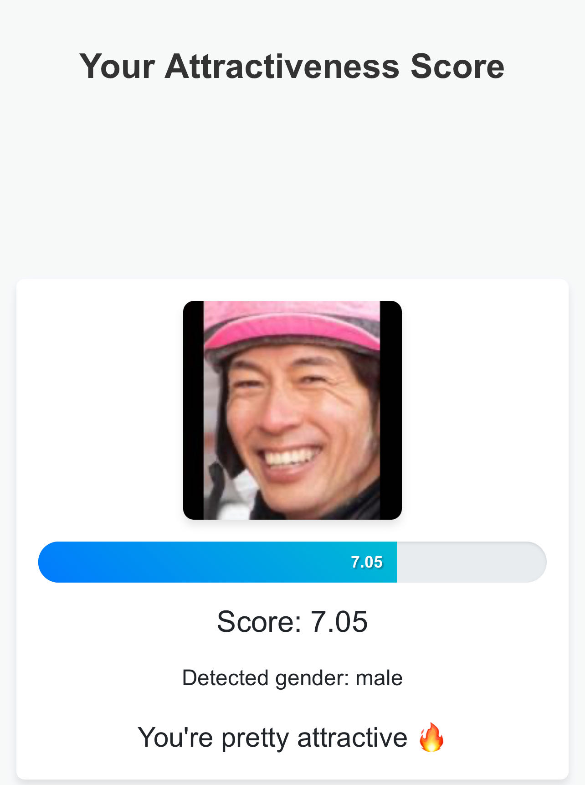Screen dimensions: 585x785
Task: Select the 7.05 label inside the progress bar
Action: point(367,562)
